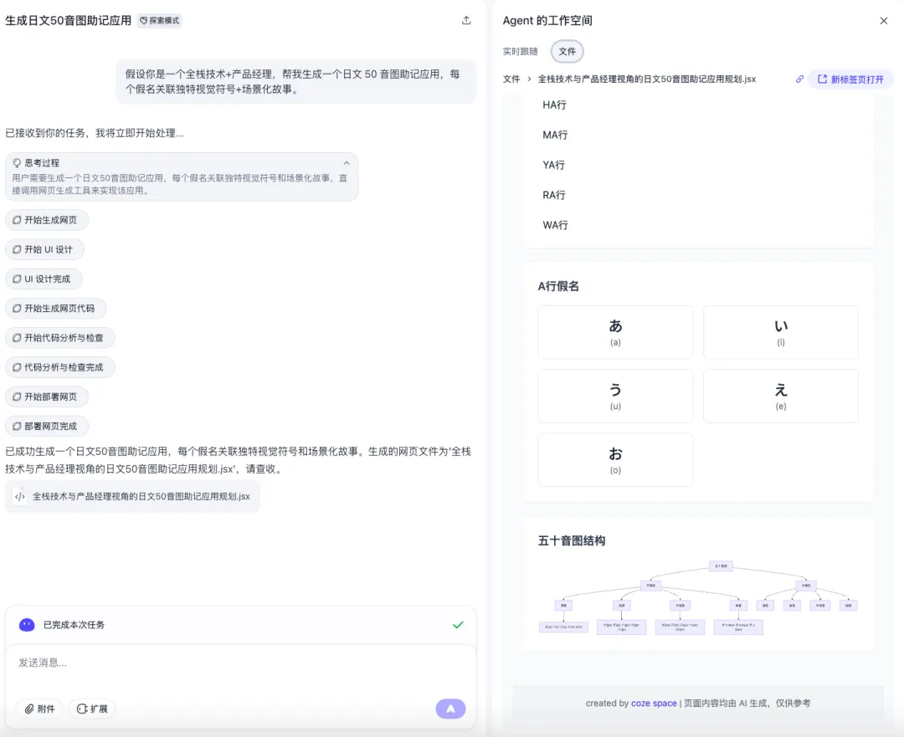Select the 文件 tab
The width and height of the screenshot is (904, 737).
tap(568, 52)
